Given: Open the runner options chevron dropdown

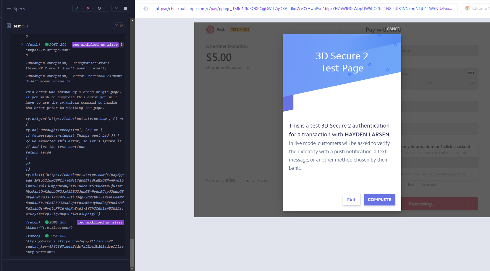Looking at the screenshot, I should point(117,8).
